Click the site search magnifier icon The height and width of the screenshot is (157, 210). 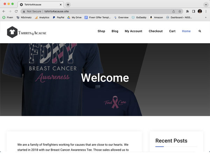(200, 31)
